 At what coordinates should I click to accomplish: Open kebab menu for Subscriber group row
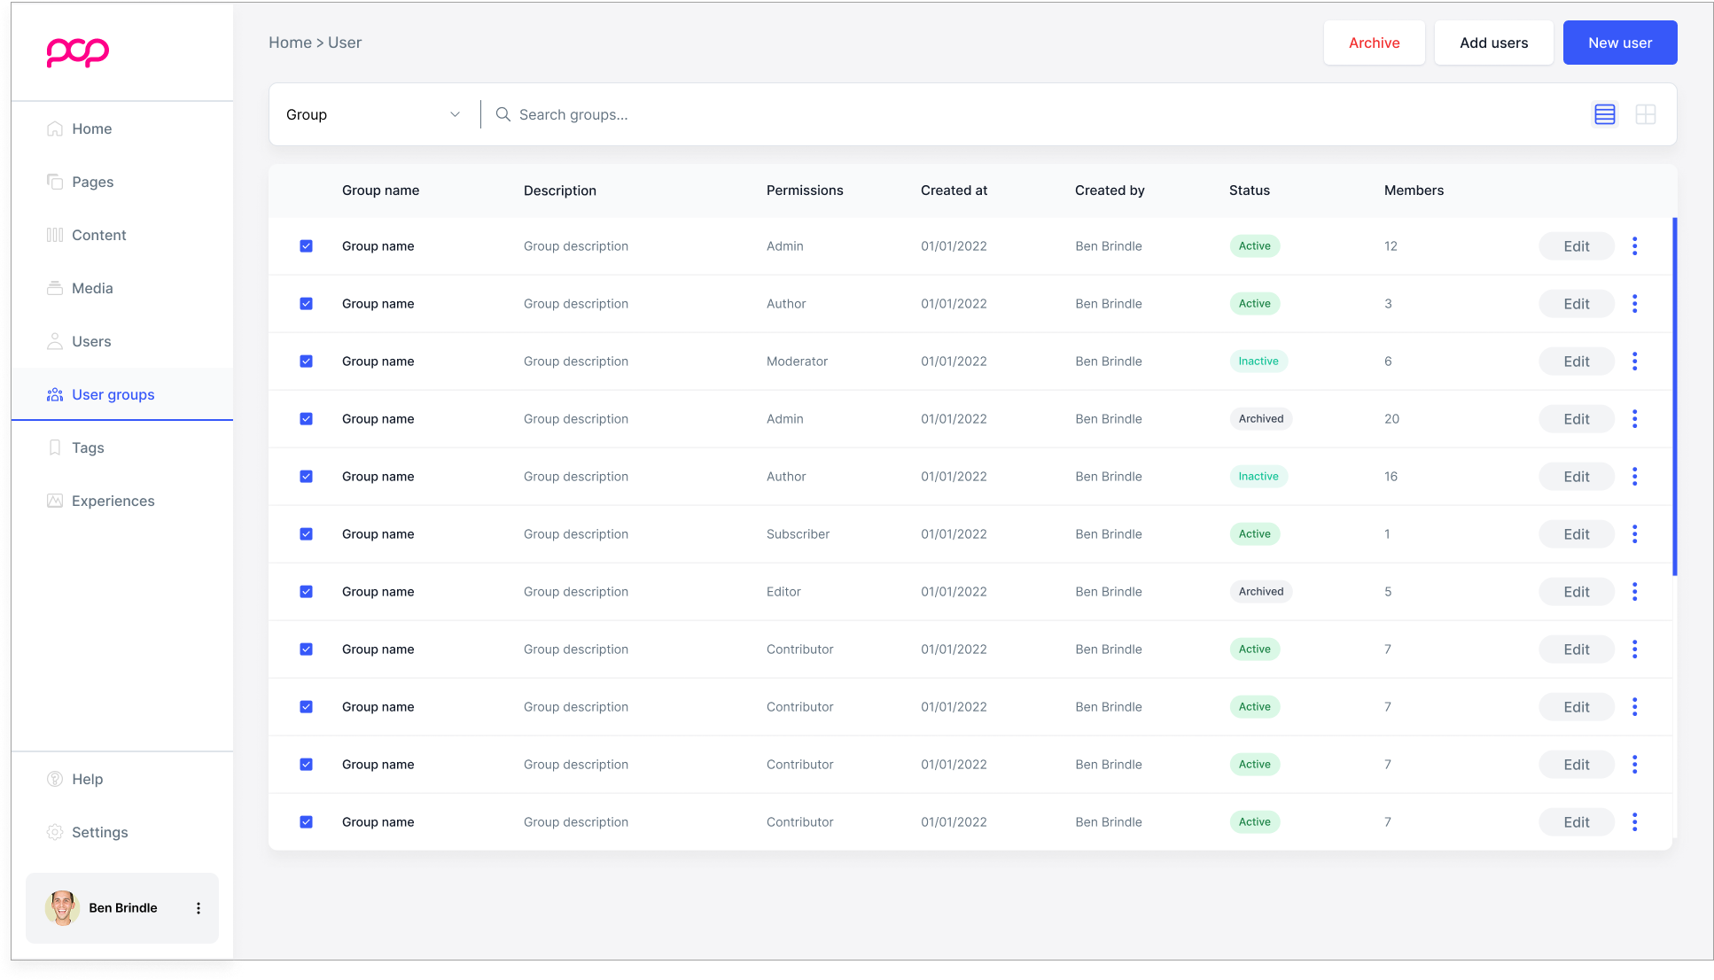1634,534
